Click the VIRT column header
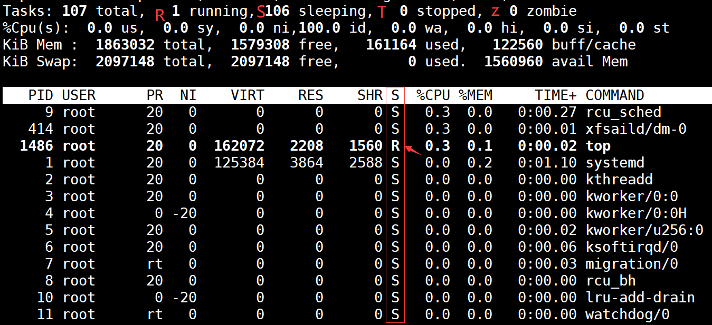This screenshot has width=712, height=325. pos(248,95)
